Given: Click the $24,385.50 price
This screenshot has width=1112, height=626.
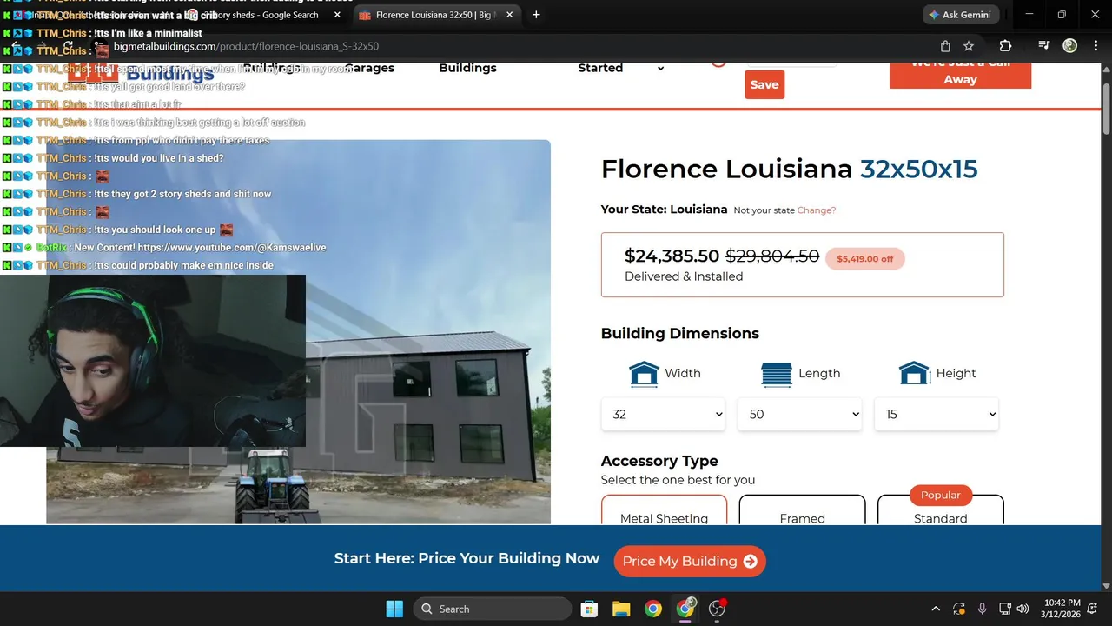Looking at the screenshot, I should tap(672, 256).
